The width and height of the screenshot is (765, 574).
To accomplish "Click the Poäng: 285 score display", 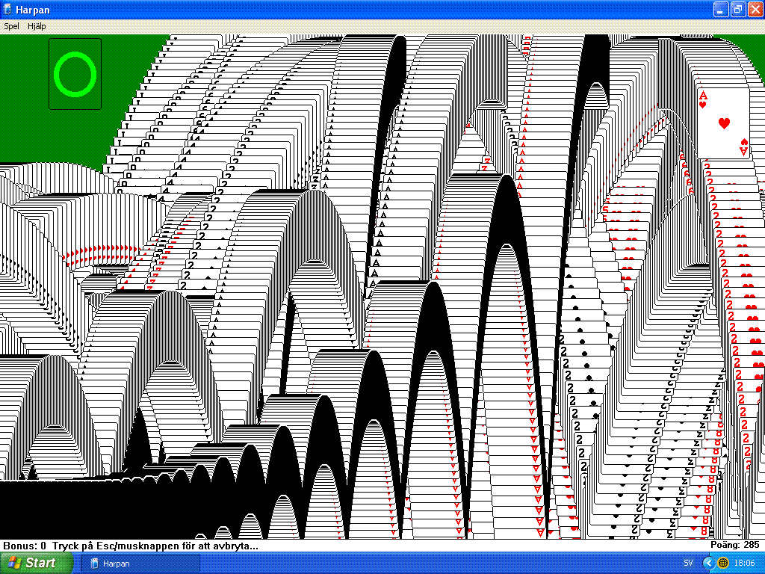I will point(734,545).
